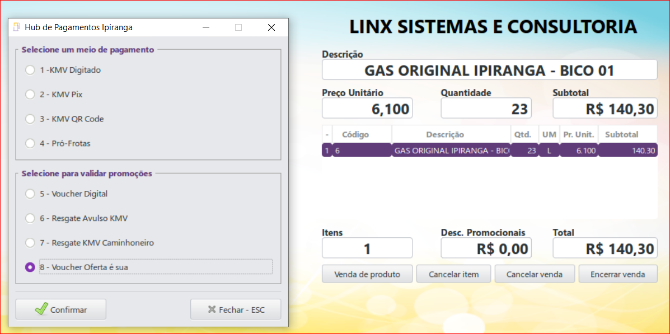
Task: Click the Cancelar venda button
Action: click(535, 274)
